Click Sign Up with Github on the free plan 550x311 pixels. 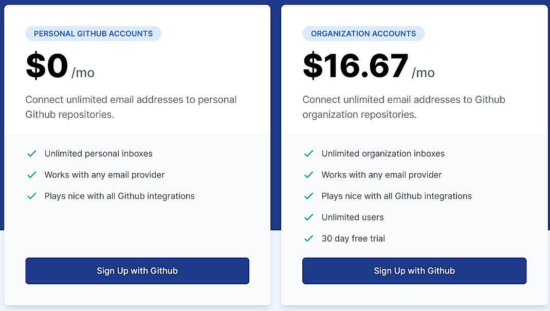click(x=137, y=271)
